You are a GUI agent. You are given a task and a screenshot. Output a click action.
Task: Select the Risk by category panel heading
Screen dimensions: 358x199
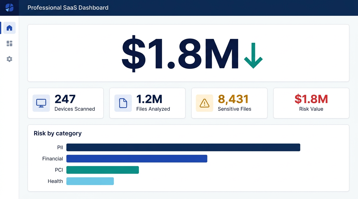57,133
